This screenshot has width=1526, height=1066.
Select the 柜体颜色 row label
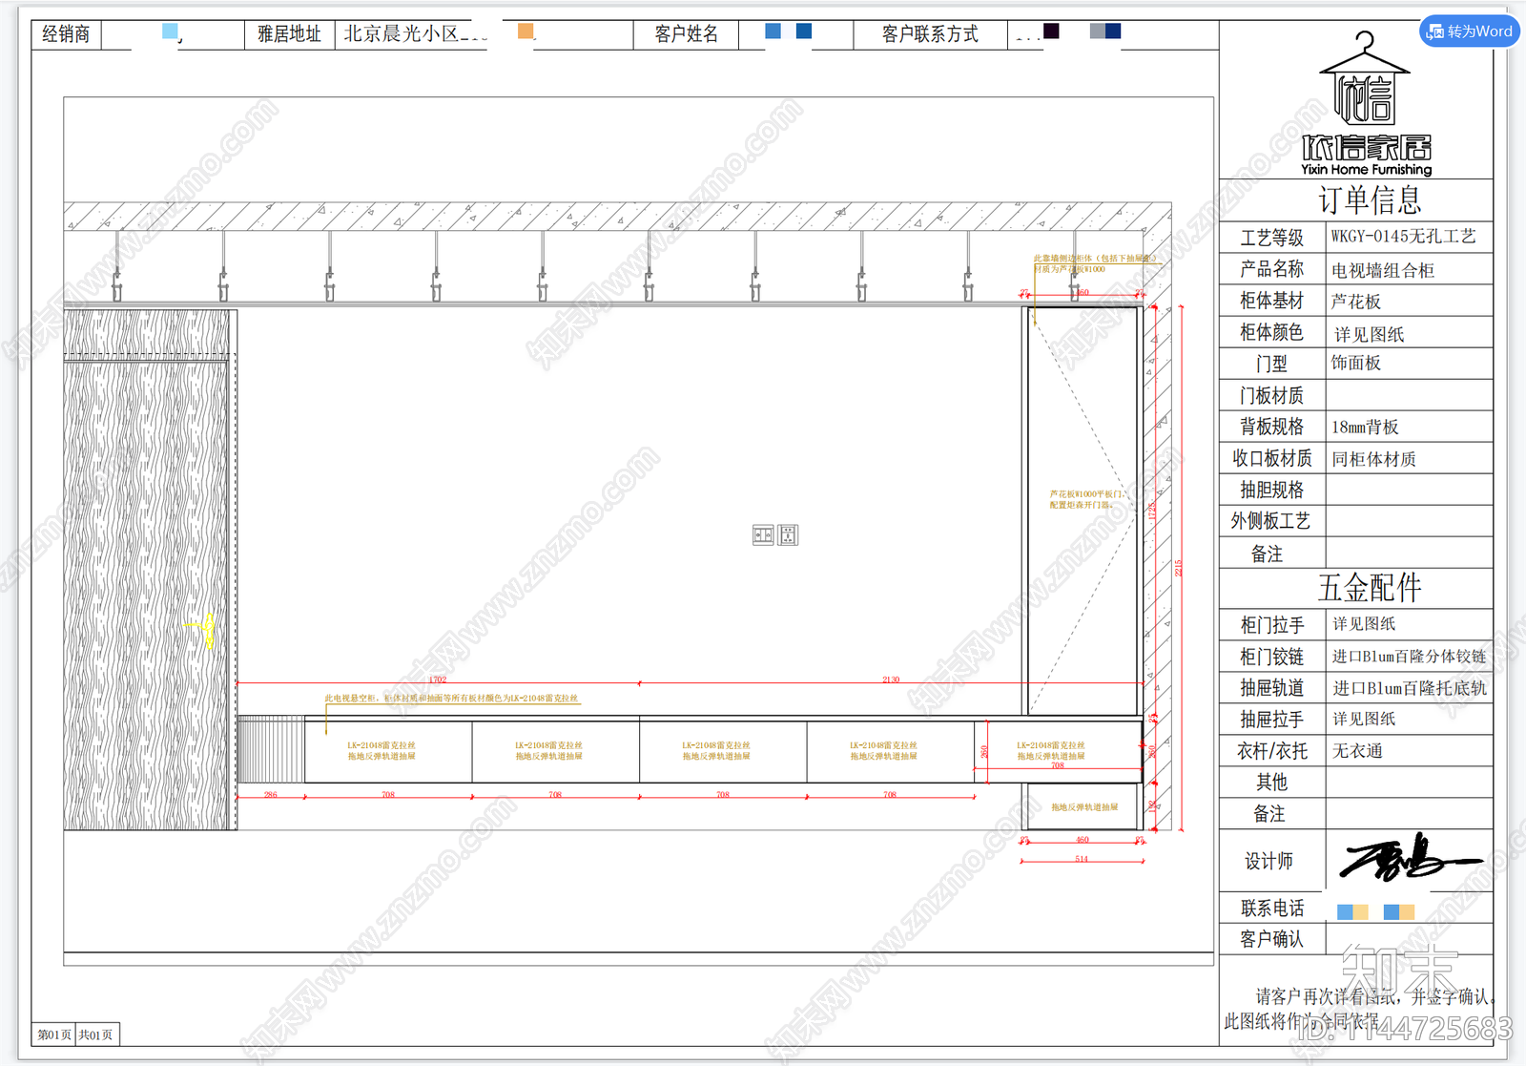click(x=1271, y=332)
